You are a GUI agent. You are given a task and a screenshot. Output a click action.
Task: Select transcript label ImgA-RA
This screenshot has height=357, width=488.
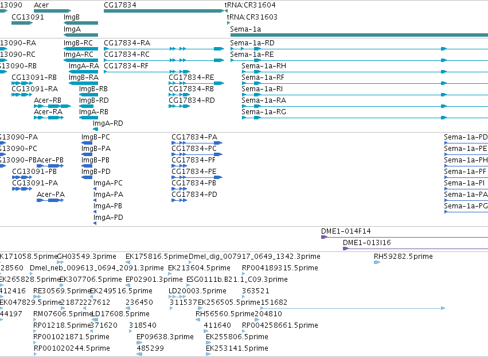84,66
